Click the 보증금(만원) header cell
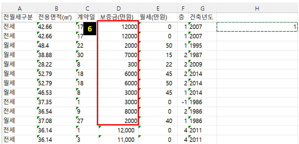299x144 pixels. coord(119,17)
